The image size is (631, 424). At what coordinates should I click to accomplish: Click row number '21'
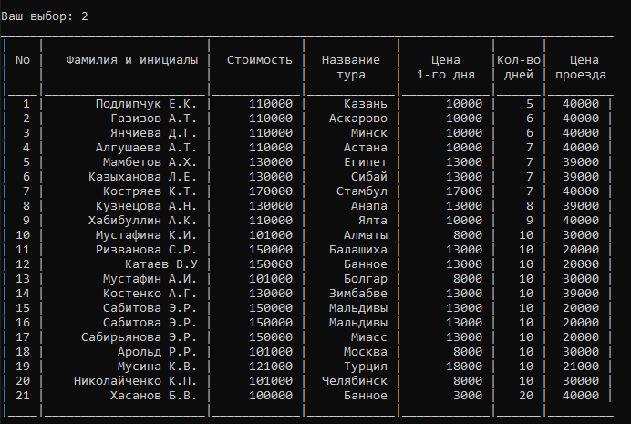click(23, 396)
